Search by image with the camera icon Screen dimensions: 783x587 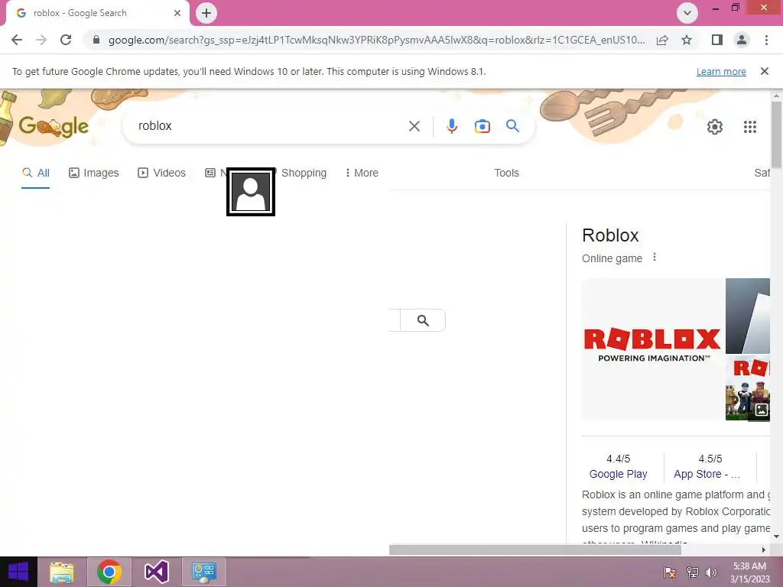[482, 126]
